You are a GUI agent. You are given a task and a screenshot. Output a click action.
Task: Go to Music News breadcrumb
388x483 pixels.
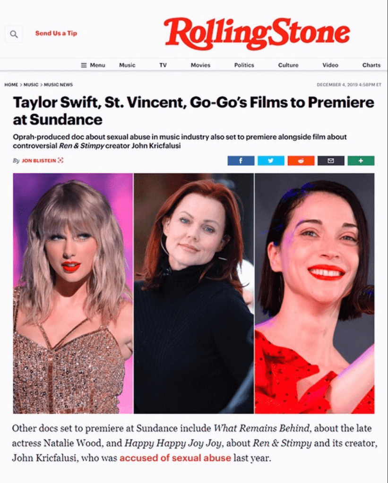coord(58,85)
